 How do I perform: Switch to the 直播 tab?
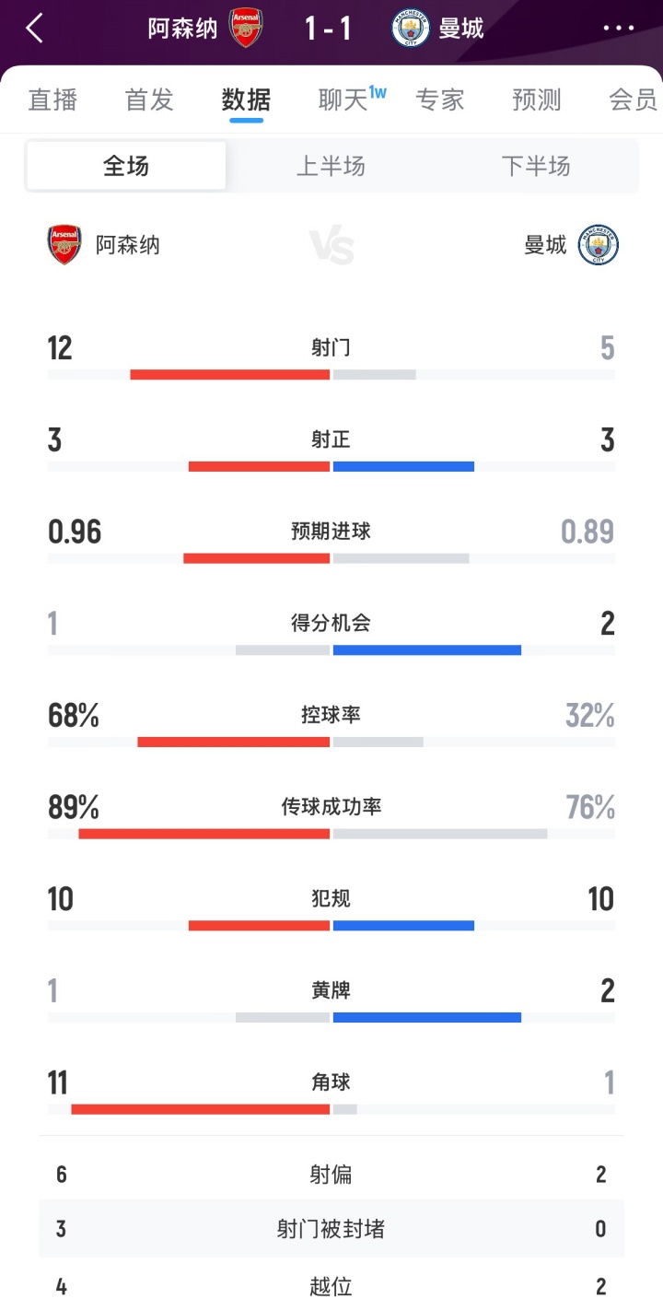(x=52, y=99)
